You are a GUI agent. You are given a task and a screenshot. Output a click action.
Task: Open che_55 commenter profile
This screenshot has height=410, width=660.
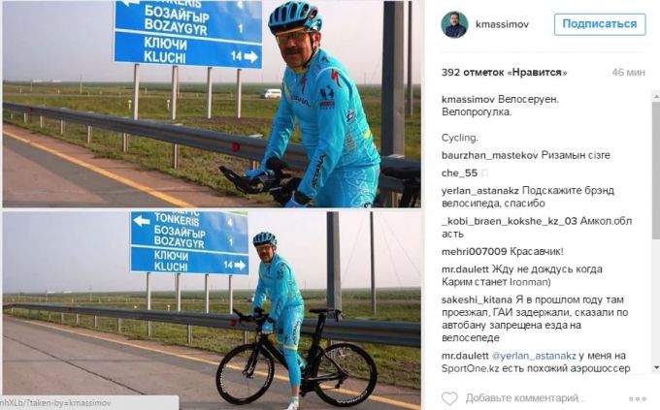pyautogui.click(x=459, y=173)
